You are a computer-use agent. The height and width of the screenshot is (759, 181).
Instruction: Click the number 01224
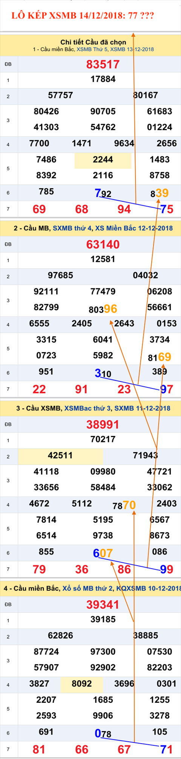pyautogui.click(x=160, y=128)
